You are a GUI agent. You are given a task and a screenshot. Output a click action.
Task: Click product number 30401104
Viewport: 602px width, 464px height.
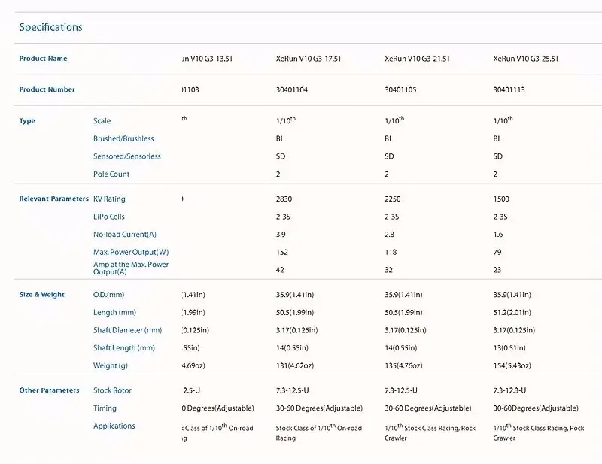[x=292, y=89]
